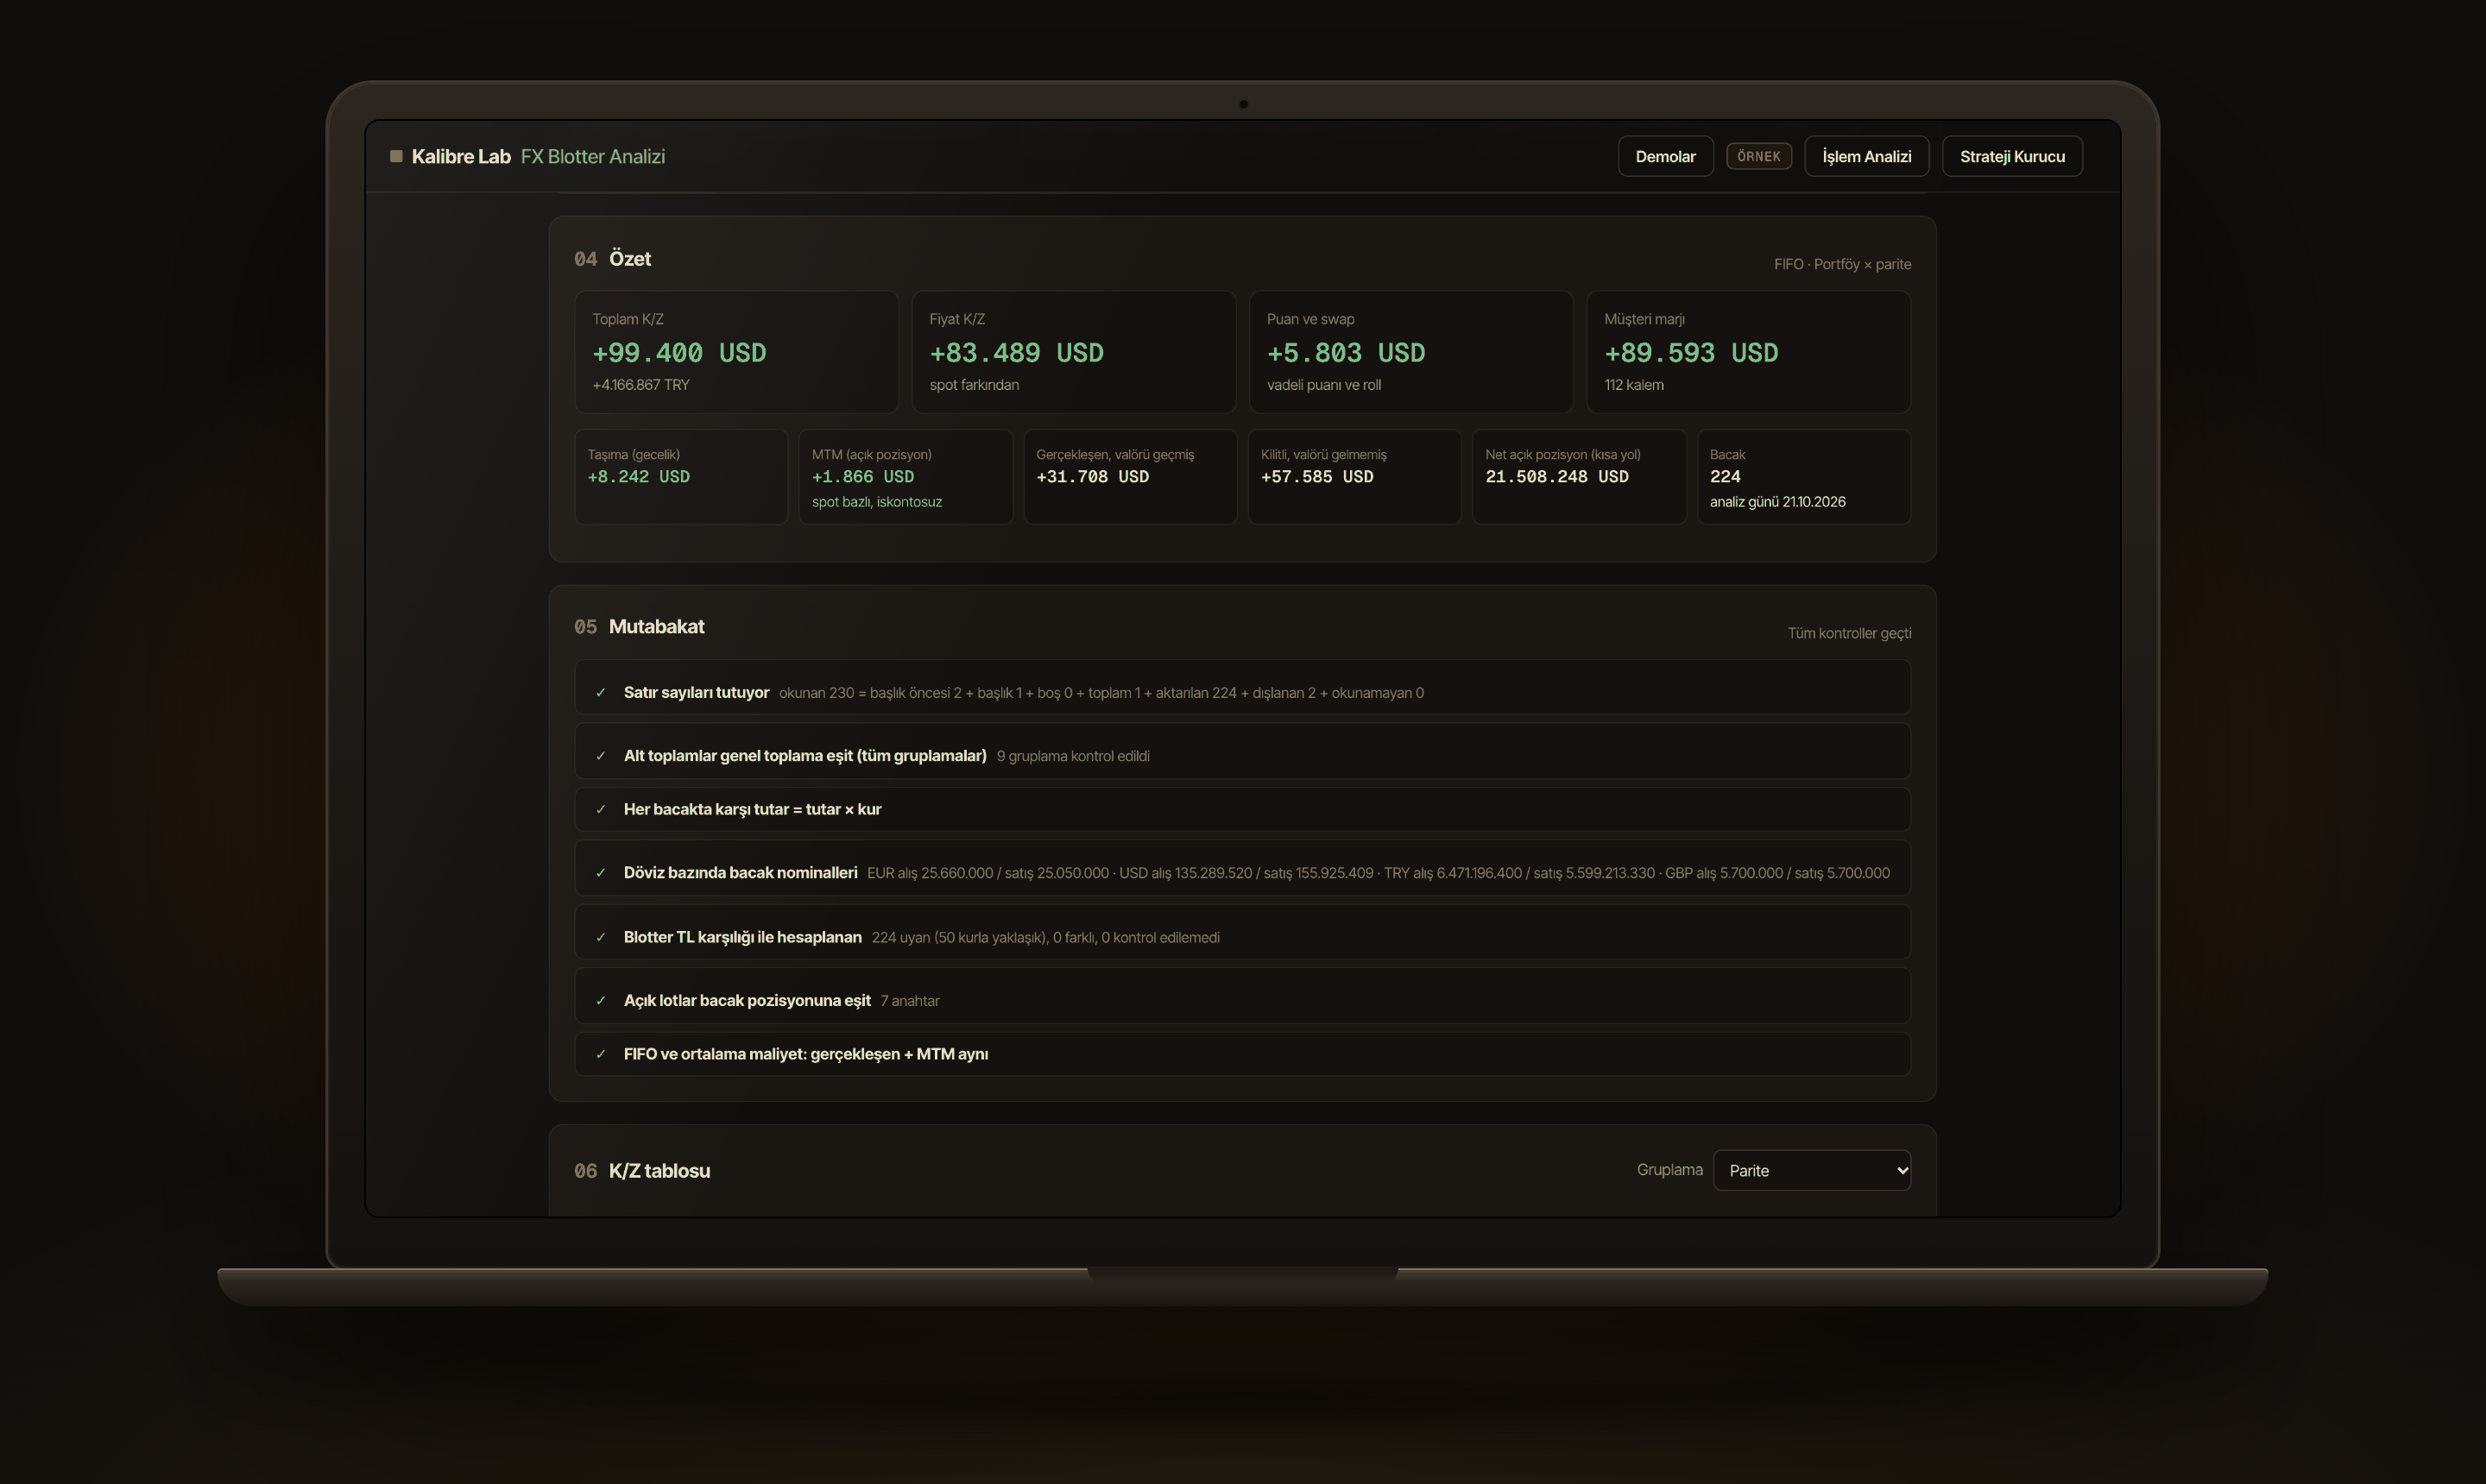The height and width of the screenshot is (1484, 2486).
Task: Select the Müşteri marjı value +89.593 USD
Action: coord(1691,353)
